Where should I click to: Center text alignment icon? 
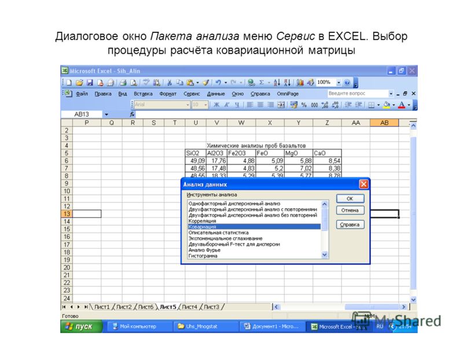[260, 105]
